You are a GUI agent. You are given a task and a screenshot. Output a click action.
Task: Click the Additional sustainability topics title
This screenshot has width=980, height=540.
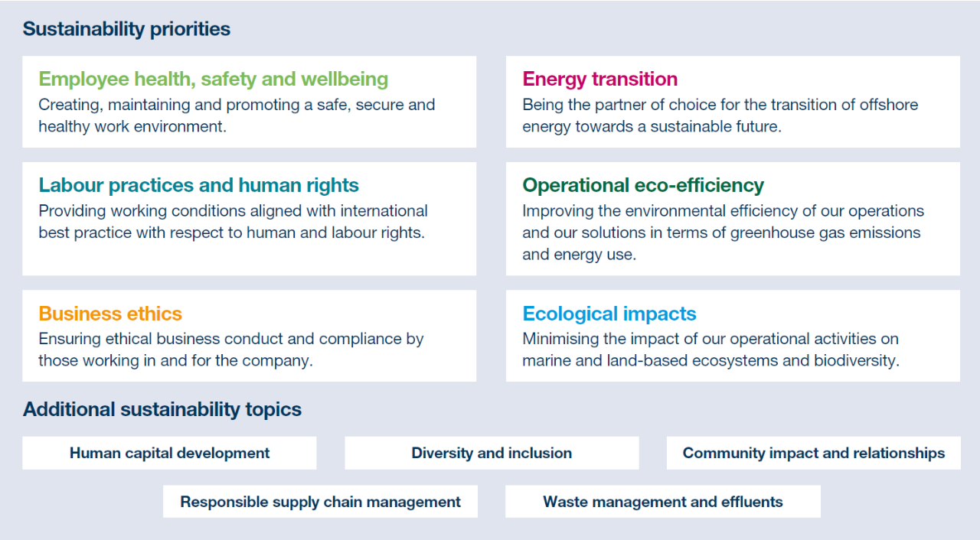(x=162, y=409)
